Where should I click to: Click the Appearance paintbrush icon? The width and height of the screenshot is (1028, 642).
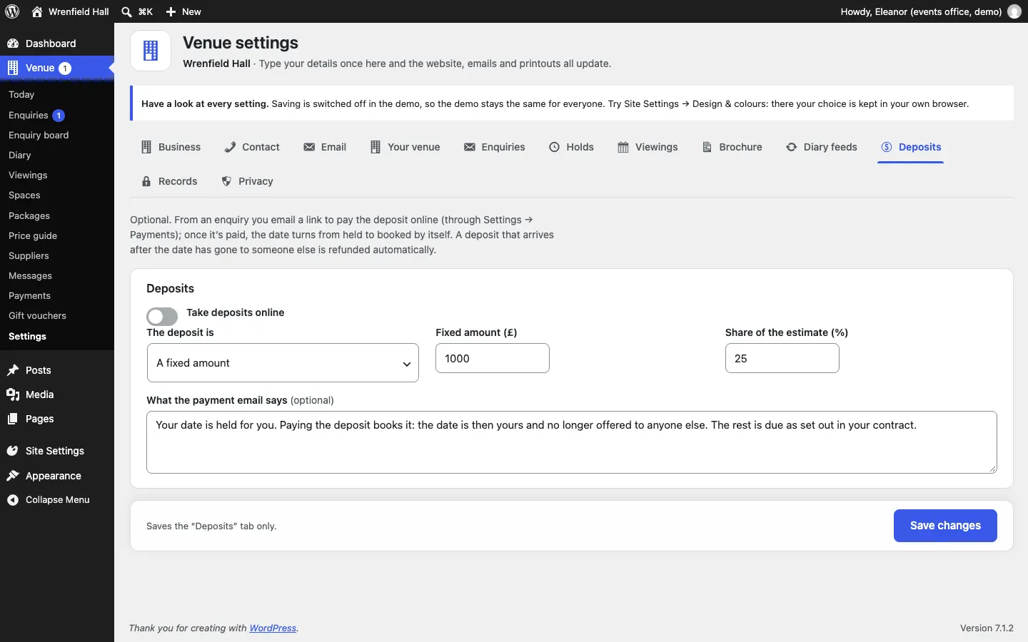(x=13, y=476)
